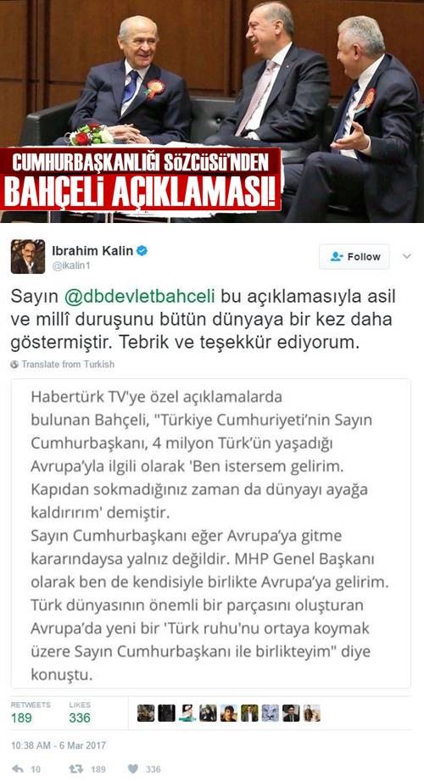View the 189 retweets count
Viewport: 424px width, 781px height.
coord(21,717)
